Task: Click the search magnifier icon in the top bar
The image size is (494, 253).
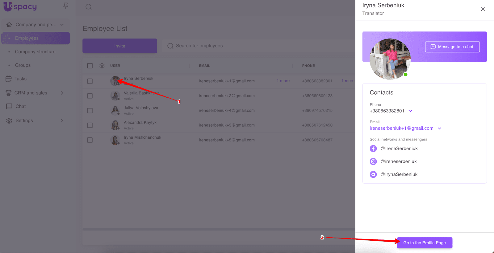Action: pyautogui.click(x=89, y=7)
